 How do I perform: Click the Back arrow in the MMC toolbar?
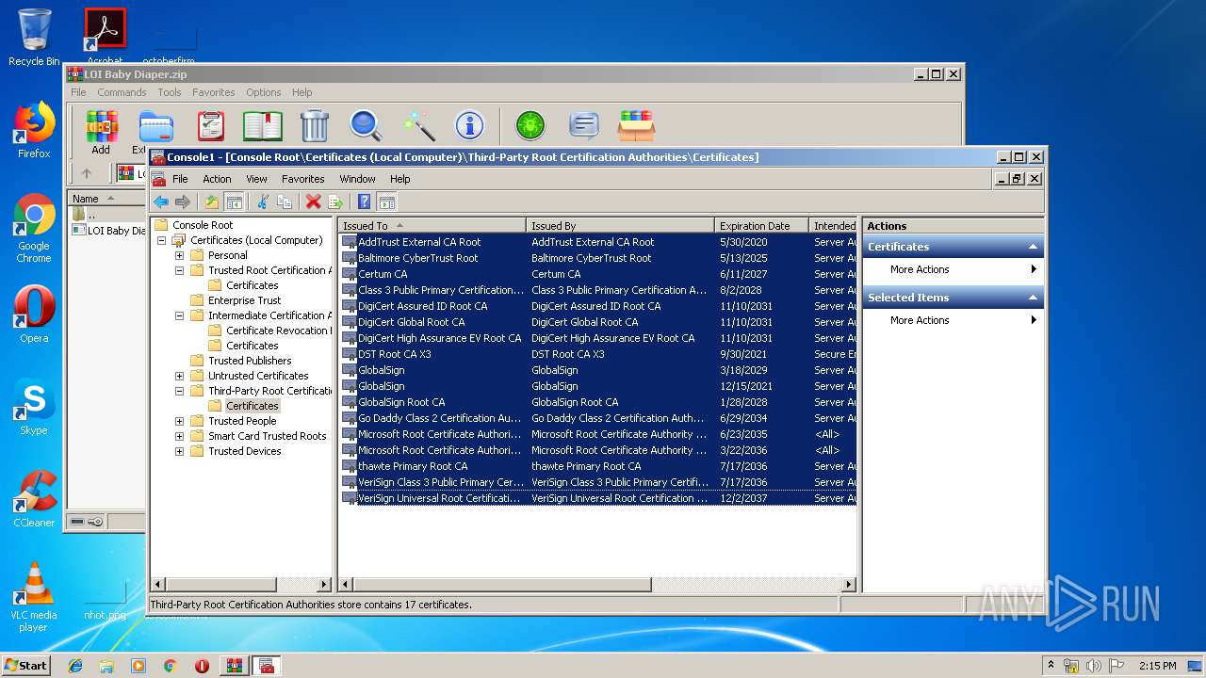pos(161,202)
